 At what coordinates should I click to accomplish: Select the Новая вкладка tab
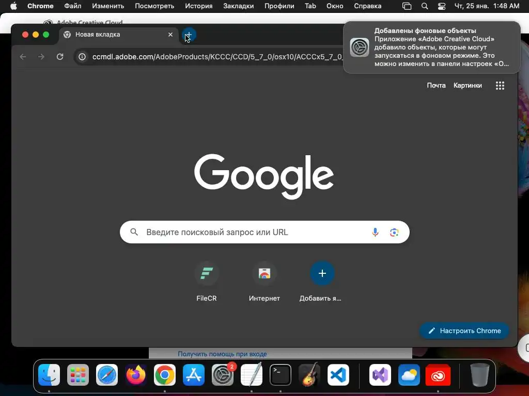(x=119, y=35)
